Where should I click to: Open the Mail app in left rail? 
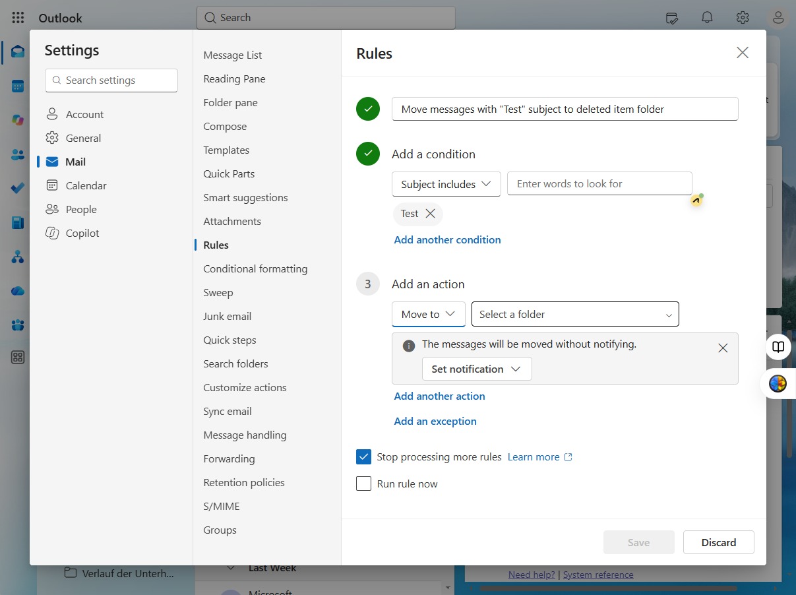pos(18,51)
